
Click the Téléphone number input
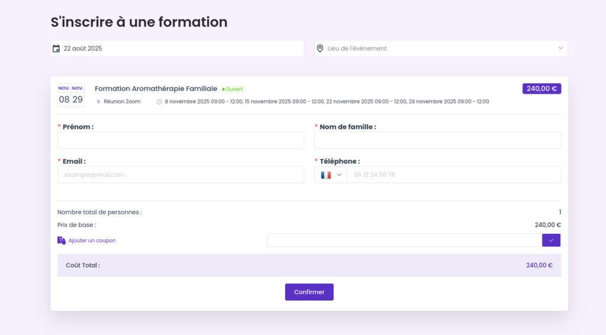point(453,175)
